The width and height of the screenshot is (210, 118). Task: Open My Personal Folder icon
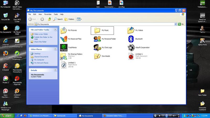[x=97, y=39]
